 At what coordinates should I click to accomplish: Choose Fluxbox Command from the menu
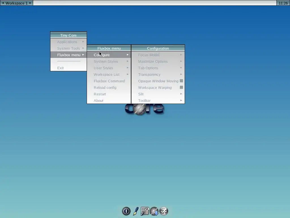(x=109, y=81)
